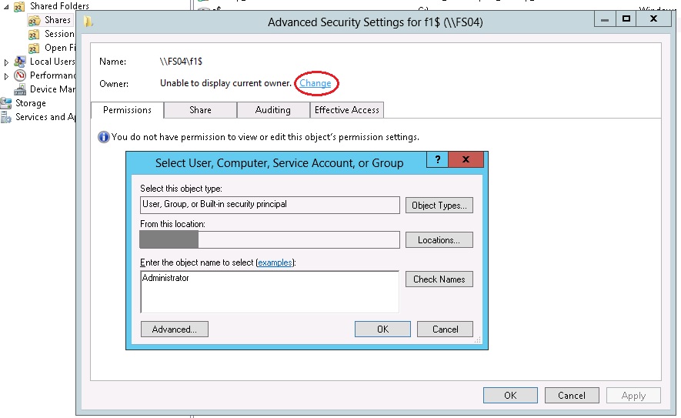Open the Advanced search button
The image size is (681, 418).
click(x=175, y=329)
